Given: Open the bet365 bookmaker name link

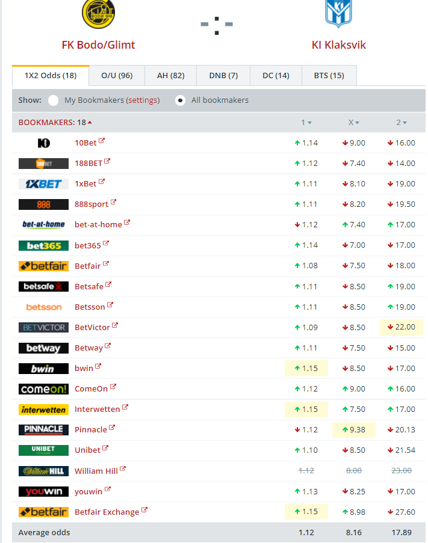Looking at the screenshot, I should (x=88, y=245).
